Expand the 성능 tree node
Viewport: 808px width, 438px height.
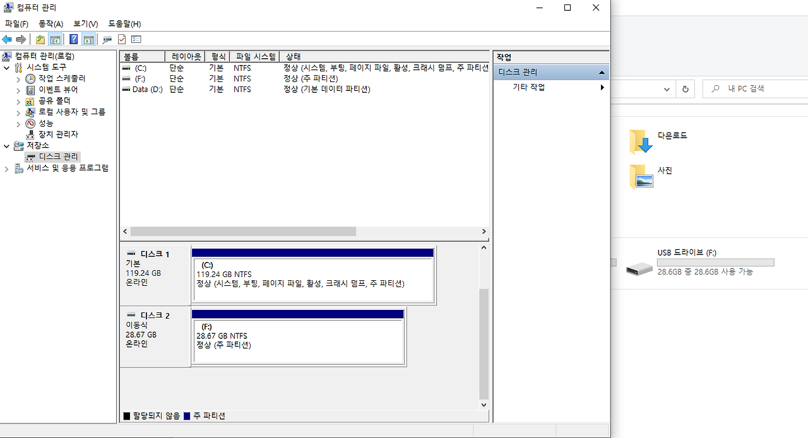coord(18,124)
